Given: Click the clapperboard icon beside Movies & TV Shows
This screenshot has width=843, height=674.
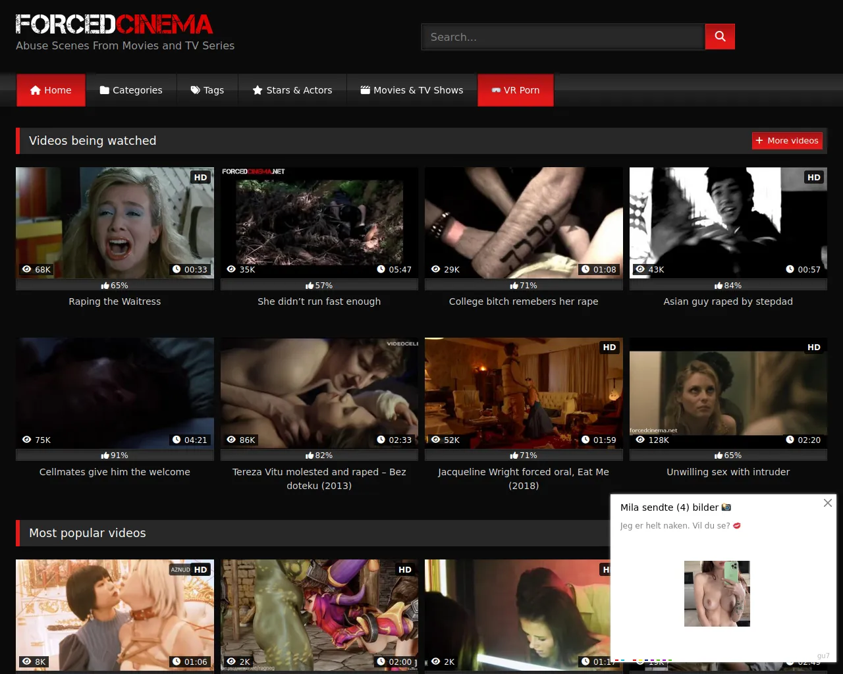Looking at the screenshot, I should point(365,90).
